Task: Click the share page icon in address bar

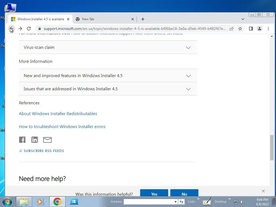Action: point(232,29)
